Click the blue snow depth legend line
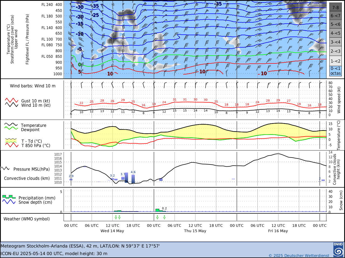Image resolution: width=345 pixels, height=258 pixels. (x=9, y=202)
